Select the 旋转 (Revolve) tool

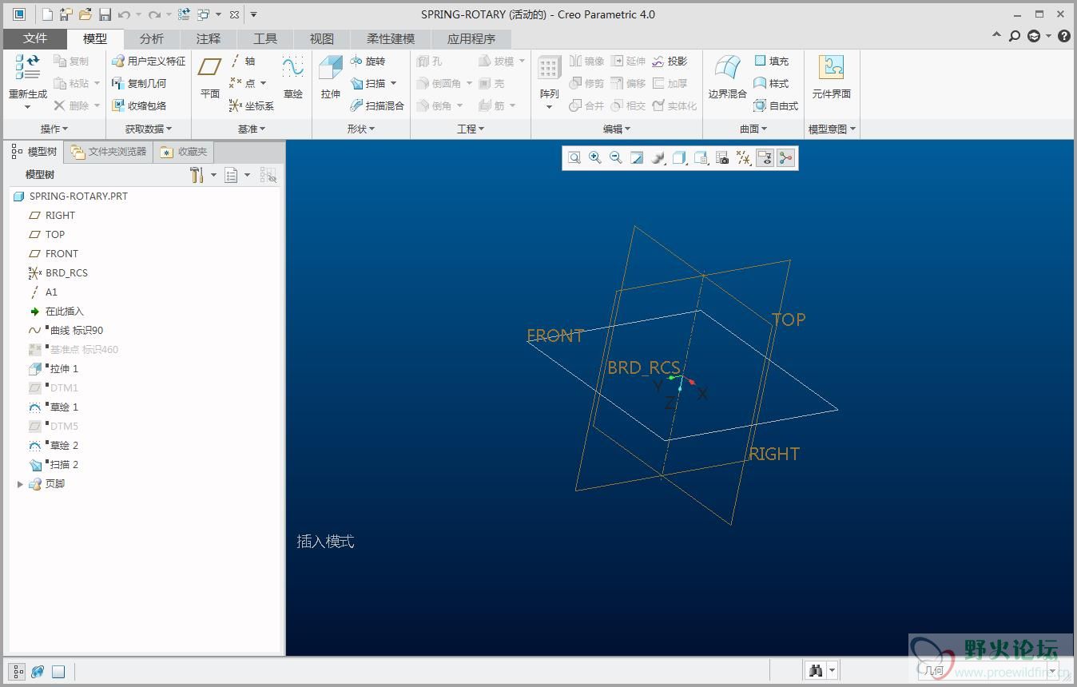(x=368, y=61)
